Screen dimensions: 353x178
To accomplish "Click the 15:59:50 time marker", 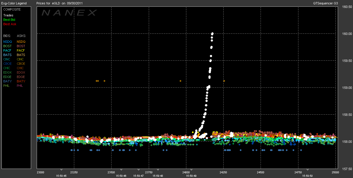I will coord(308,176).
